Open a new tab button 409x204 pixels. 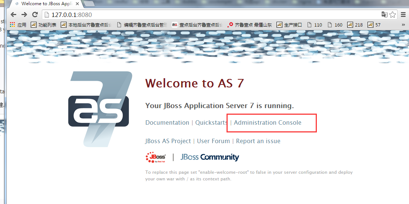(x=89, y=4)
